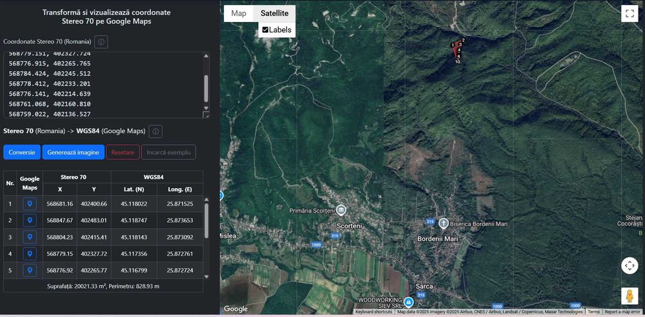The width and height of the screenshot is (645, 317).
Task: Click info icon beside WGS84 (Google Maps)
Action: coord(155,131)
